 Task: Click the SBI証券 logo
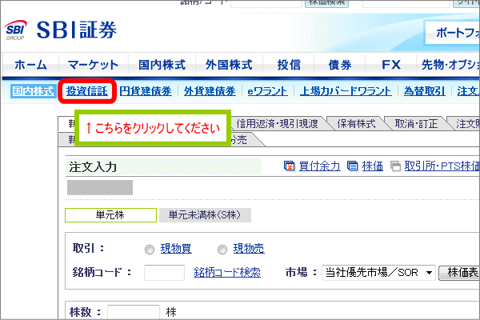[x=60, y=30]
